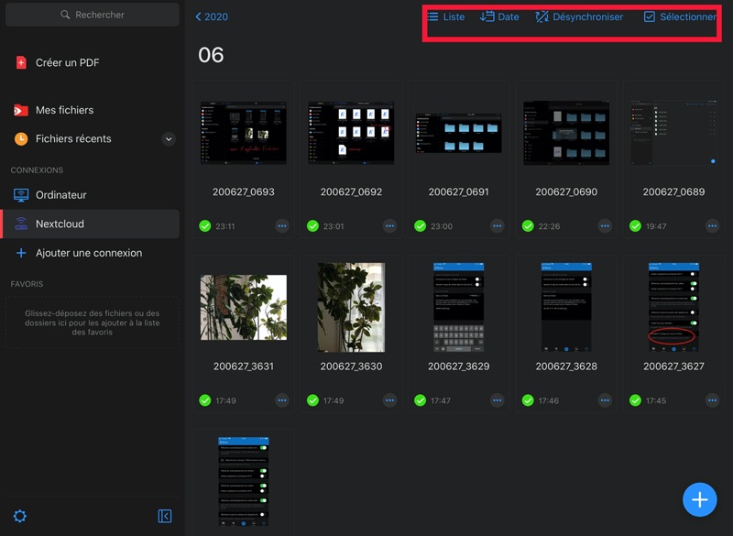Open more options for 200627_3627
This screenshot has height=536, width=733.
pos(712,400)
